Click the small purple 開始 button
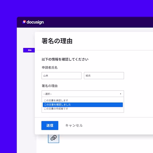Screen dimensions: 153x153 (x=29, y=50)
